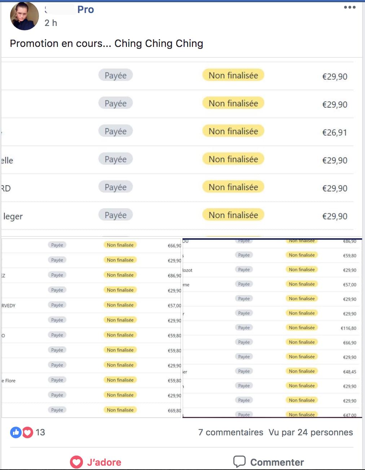365x470 pixels.
Task: Click the Payée badge on the leger row
Action: (x=115, y=215)
